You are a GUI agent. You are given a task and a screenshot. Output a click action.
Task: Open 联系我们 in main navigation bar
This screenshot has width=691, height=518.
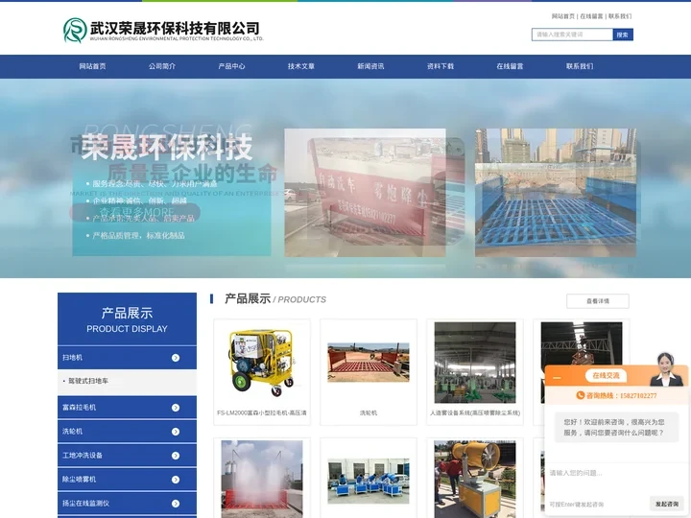click(x=580, y=66)
